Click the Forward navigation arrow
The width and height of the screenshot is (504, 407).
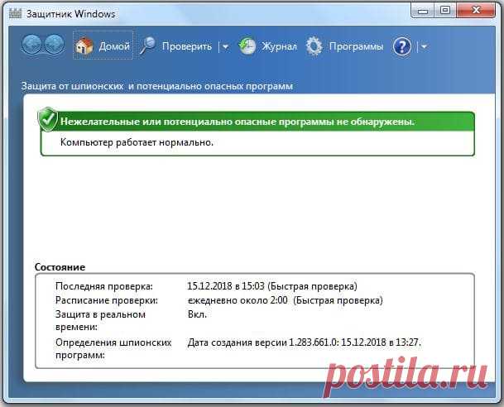pos(55,45)
